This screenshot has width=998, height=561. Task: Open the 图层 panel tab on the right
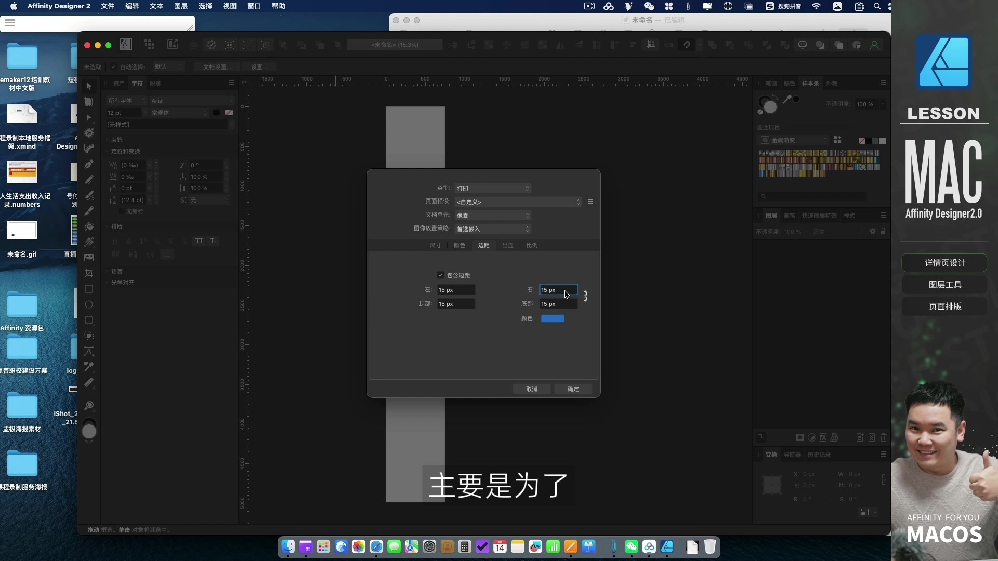(772, 215)
